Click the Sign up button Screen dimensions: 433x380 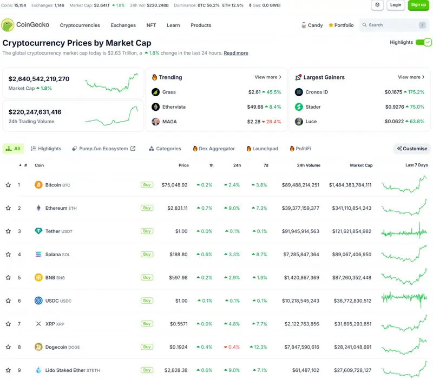418,5
